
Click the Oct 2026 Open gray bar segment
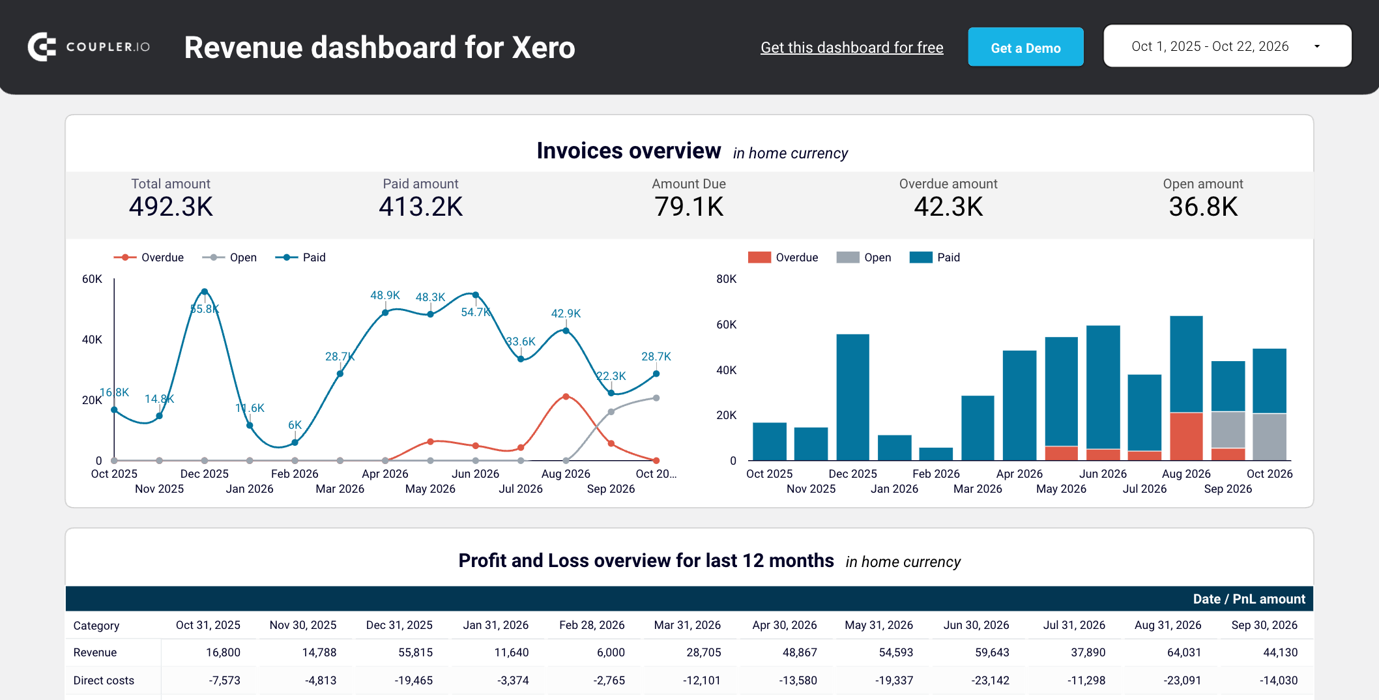pos(1270,437)
